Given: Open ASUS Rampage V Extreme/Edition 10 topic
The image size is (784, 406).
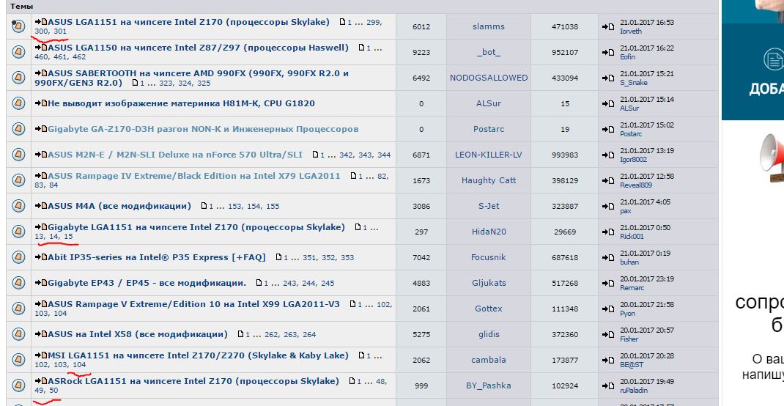Looking at the screenshot, I should [x=193, y=305].
